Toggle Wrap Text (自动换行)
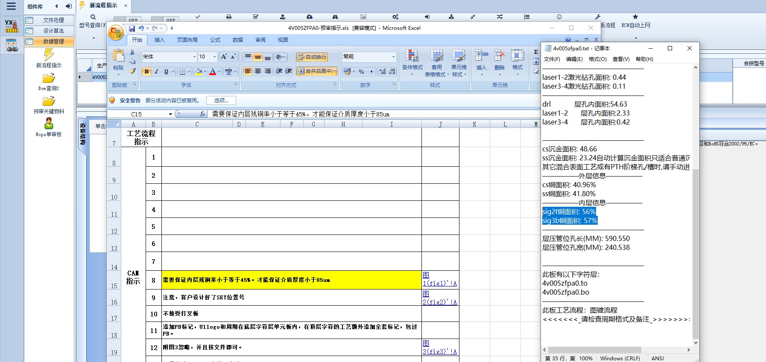Image resolution: width=766 pixels, height=362 pixels. 312,57
